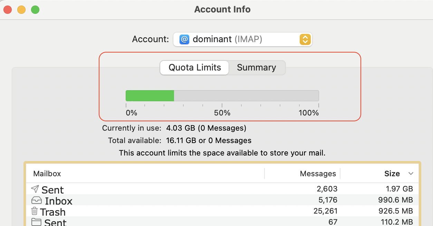
Task: Close the Account Info window
Action: click(8, 10)
